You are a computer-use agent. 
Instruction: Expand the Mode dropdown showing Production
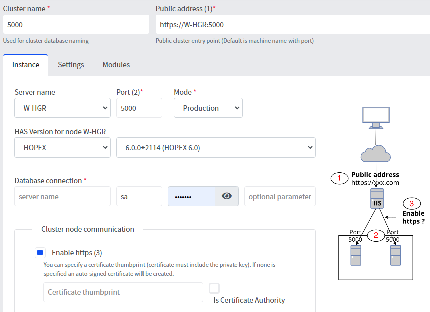pos(208,108)
